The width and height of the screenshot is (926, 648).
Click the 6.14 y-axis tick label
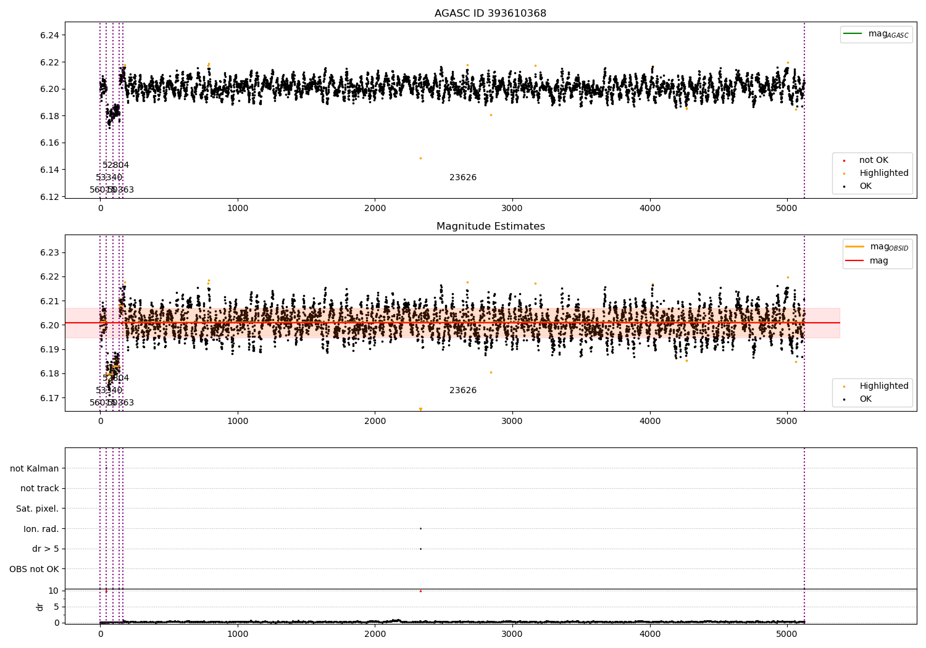tap(49, 170)
